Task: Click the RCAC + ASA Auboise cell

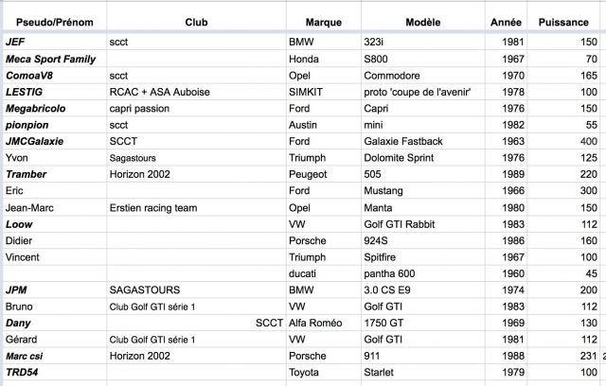Action: click(159, 92)
